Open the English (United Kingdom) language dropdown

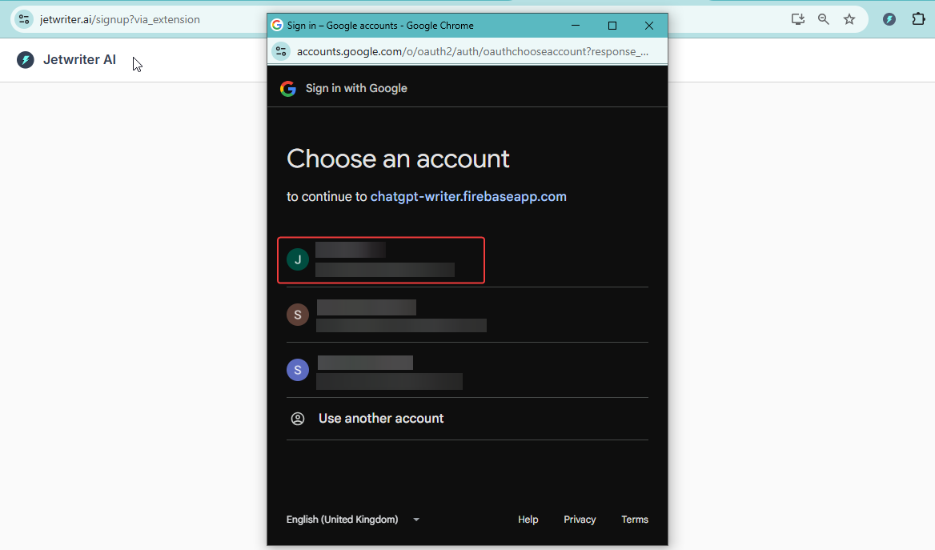coord(353,520)
